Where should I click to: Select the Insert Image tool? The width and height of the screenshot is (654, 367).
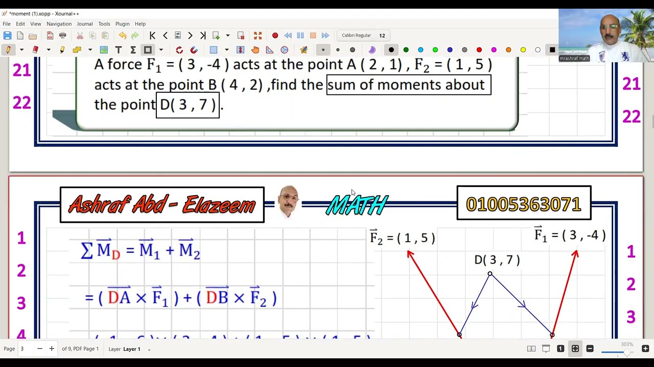tap(104, 50)
